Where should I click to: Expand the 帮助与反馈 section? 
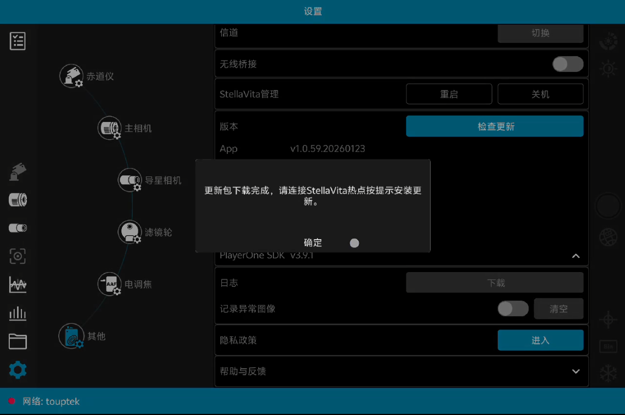point(576,371)
